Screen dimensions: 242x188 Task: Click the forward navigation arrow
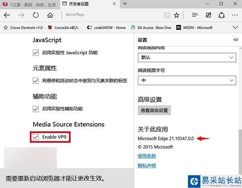tap(21, 15)
